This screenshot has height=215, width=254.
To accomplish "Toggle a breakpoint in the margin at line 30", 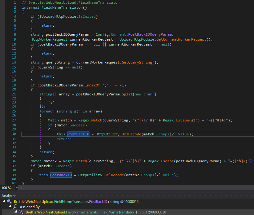I will point(3,134).
